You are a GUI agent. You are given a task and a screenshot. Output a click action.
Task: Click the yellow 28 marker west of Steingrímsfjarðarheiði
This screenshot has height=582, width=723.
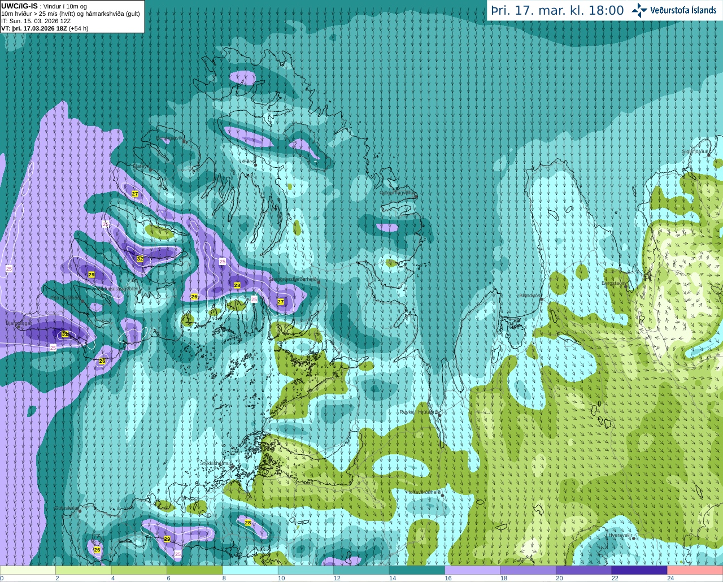point(237,285)
